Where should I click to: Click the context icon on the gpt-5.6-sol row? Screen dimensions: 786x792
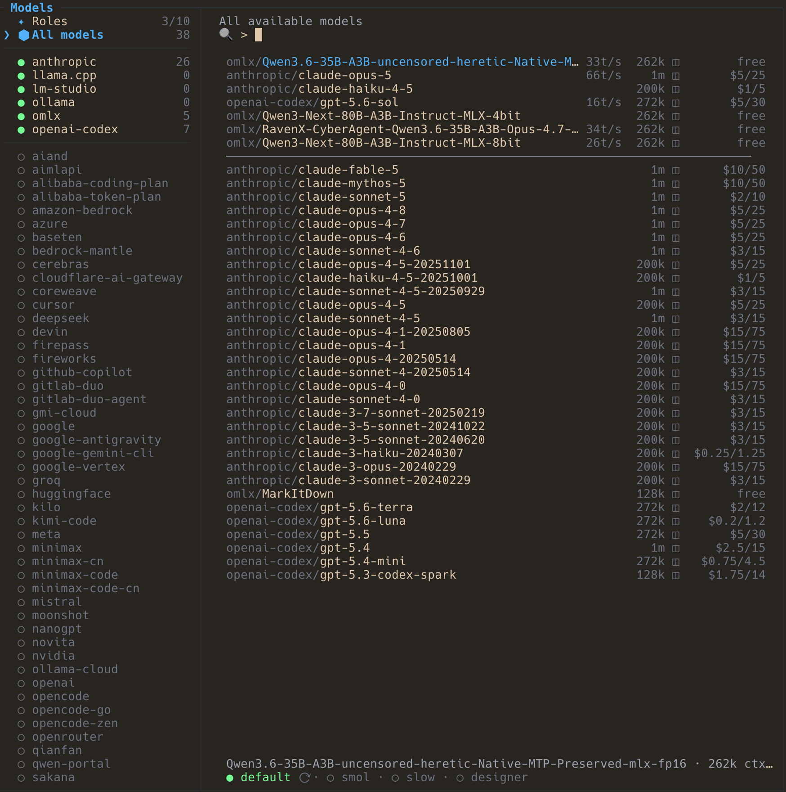[676, 103]
